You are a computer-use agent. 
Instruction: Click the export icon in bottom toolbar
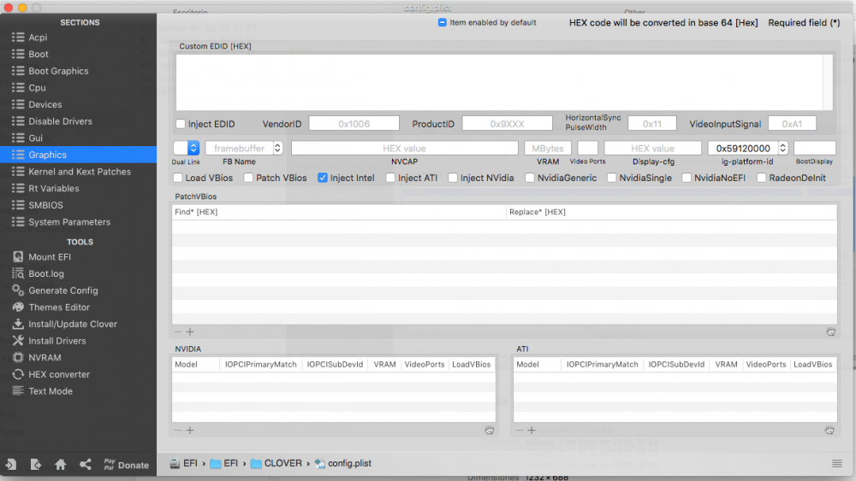tap(35, 465)
